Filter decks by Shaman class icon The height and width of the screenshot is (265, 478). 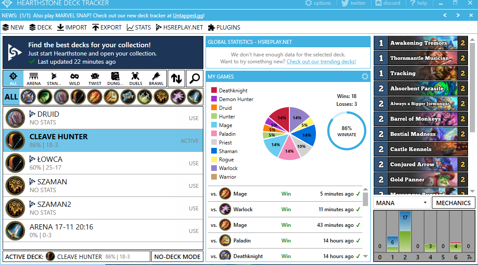click(161, 97)
